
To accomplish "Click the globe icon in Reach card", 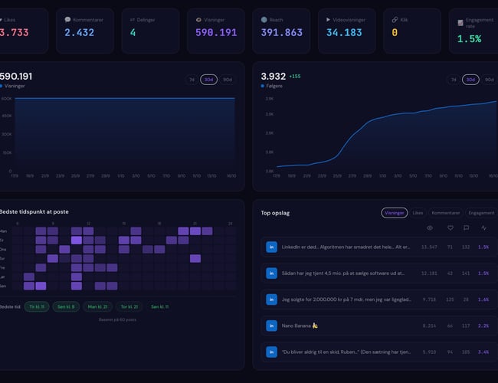I will (264, 20).
